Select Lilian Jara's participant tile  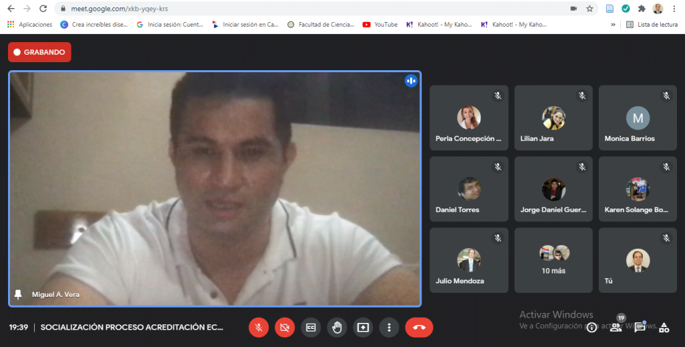pyautogui.click(x=554, y=118)
